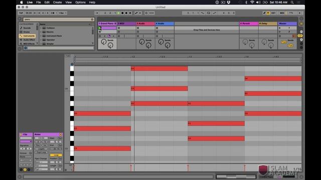This screenshot has height=180, width=321.
Task: Select the Instruments category
Action: coord(27,36)
